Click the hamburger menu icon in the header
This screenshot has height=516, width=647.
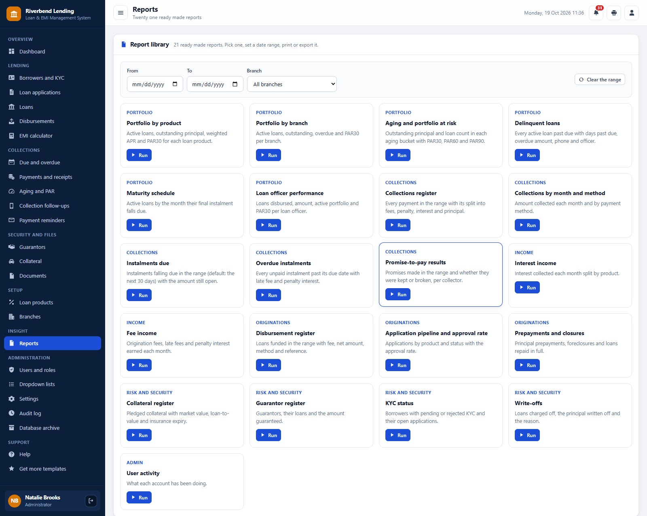(x=121, y=13)
